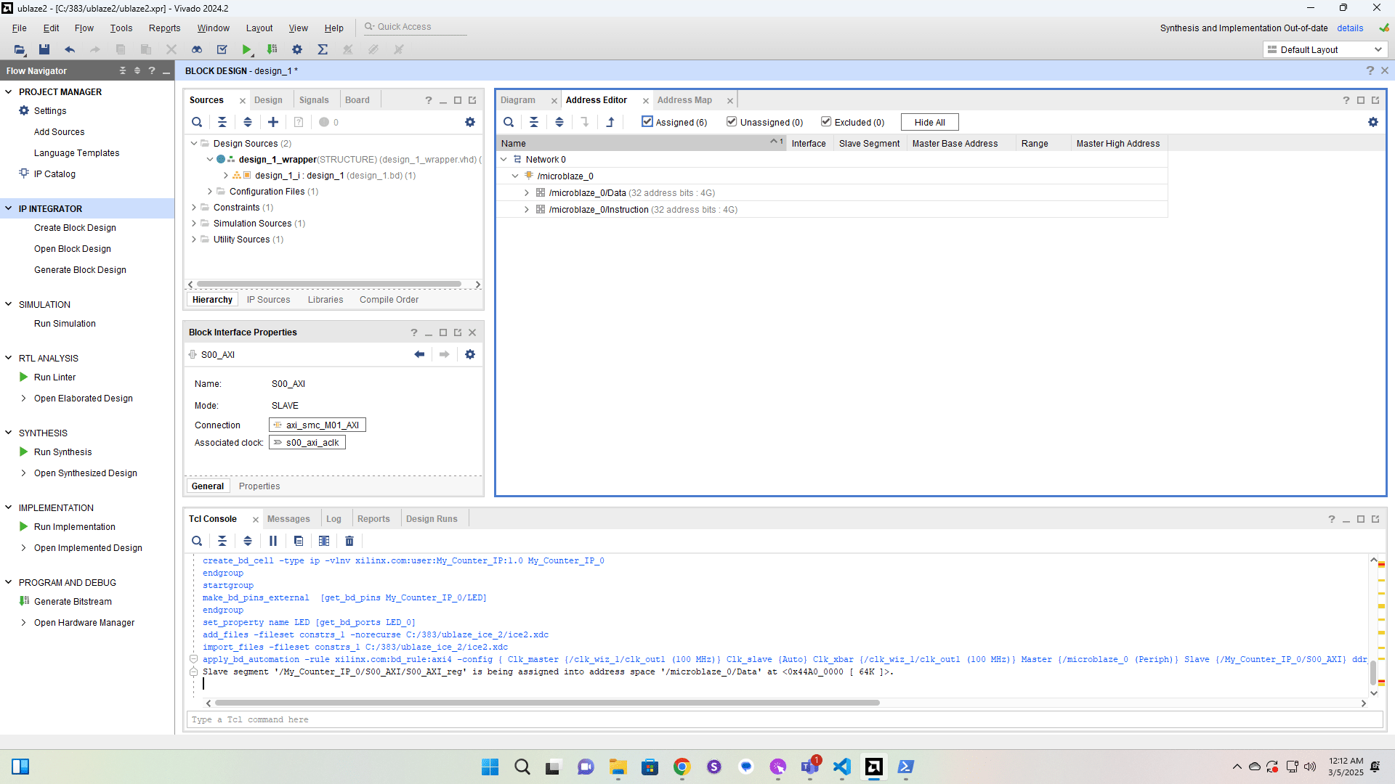The width and height of the screenshot is (1395, 784).
Task: Toggle the Excluded (0) checkbox
Action: [826, 122]
